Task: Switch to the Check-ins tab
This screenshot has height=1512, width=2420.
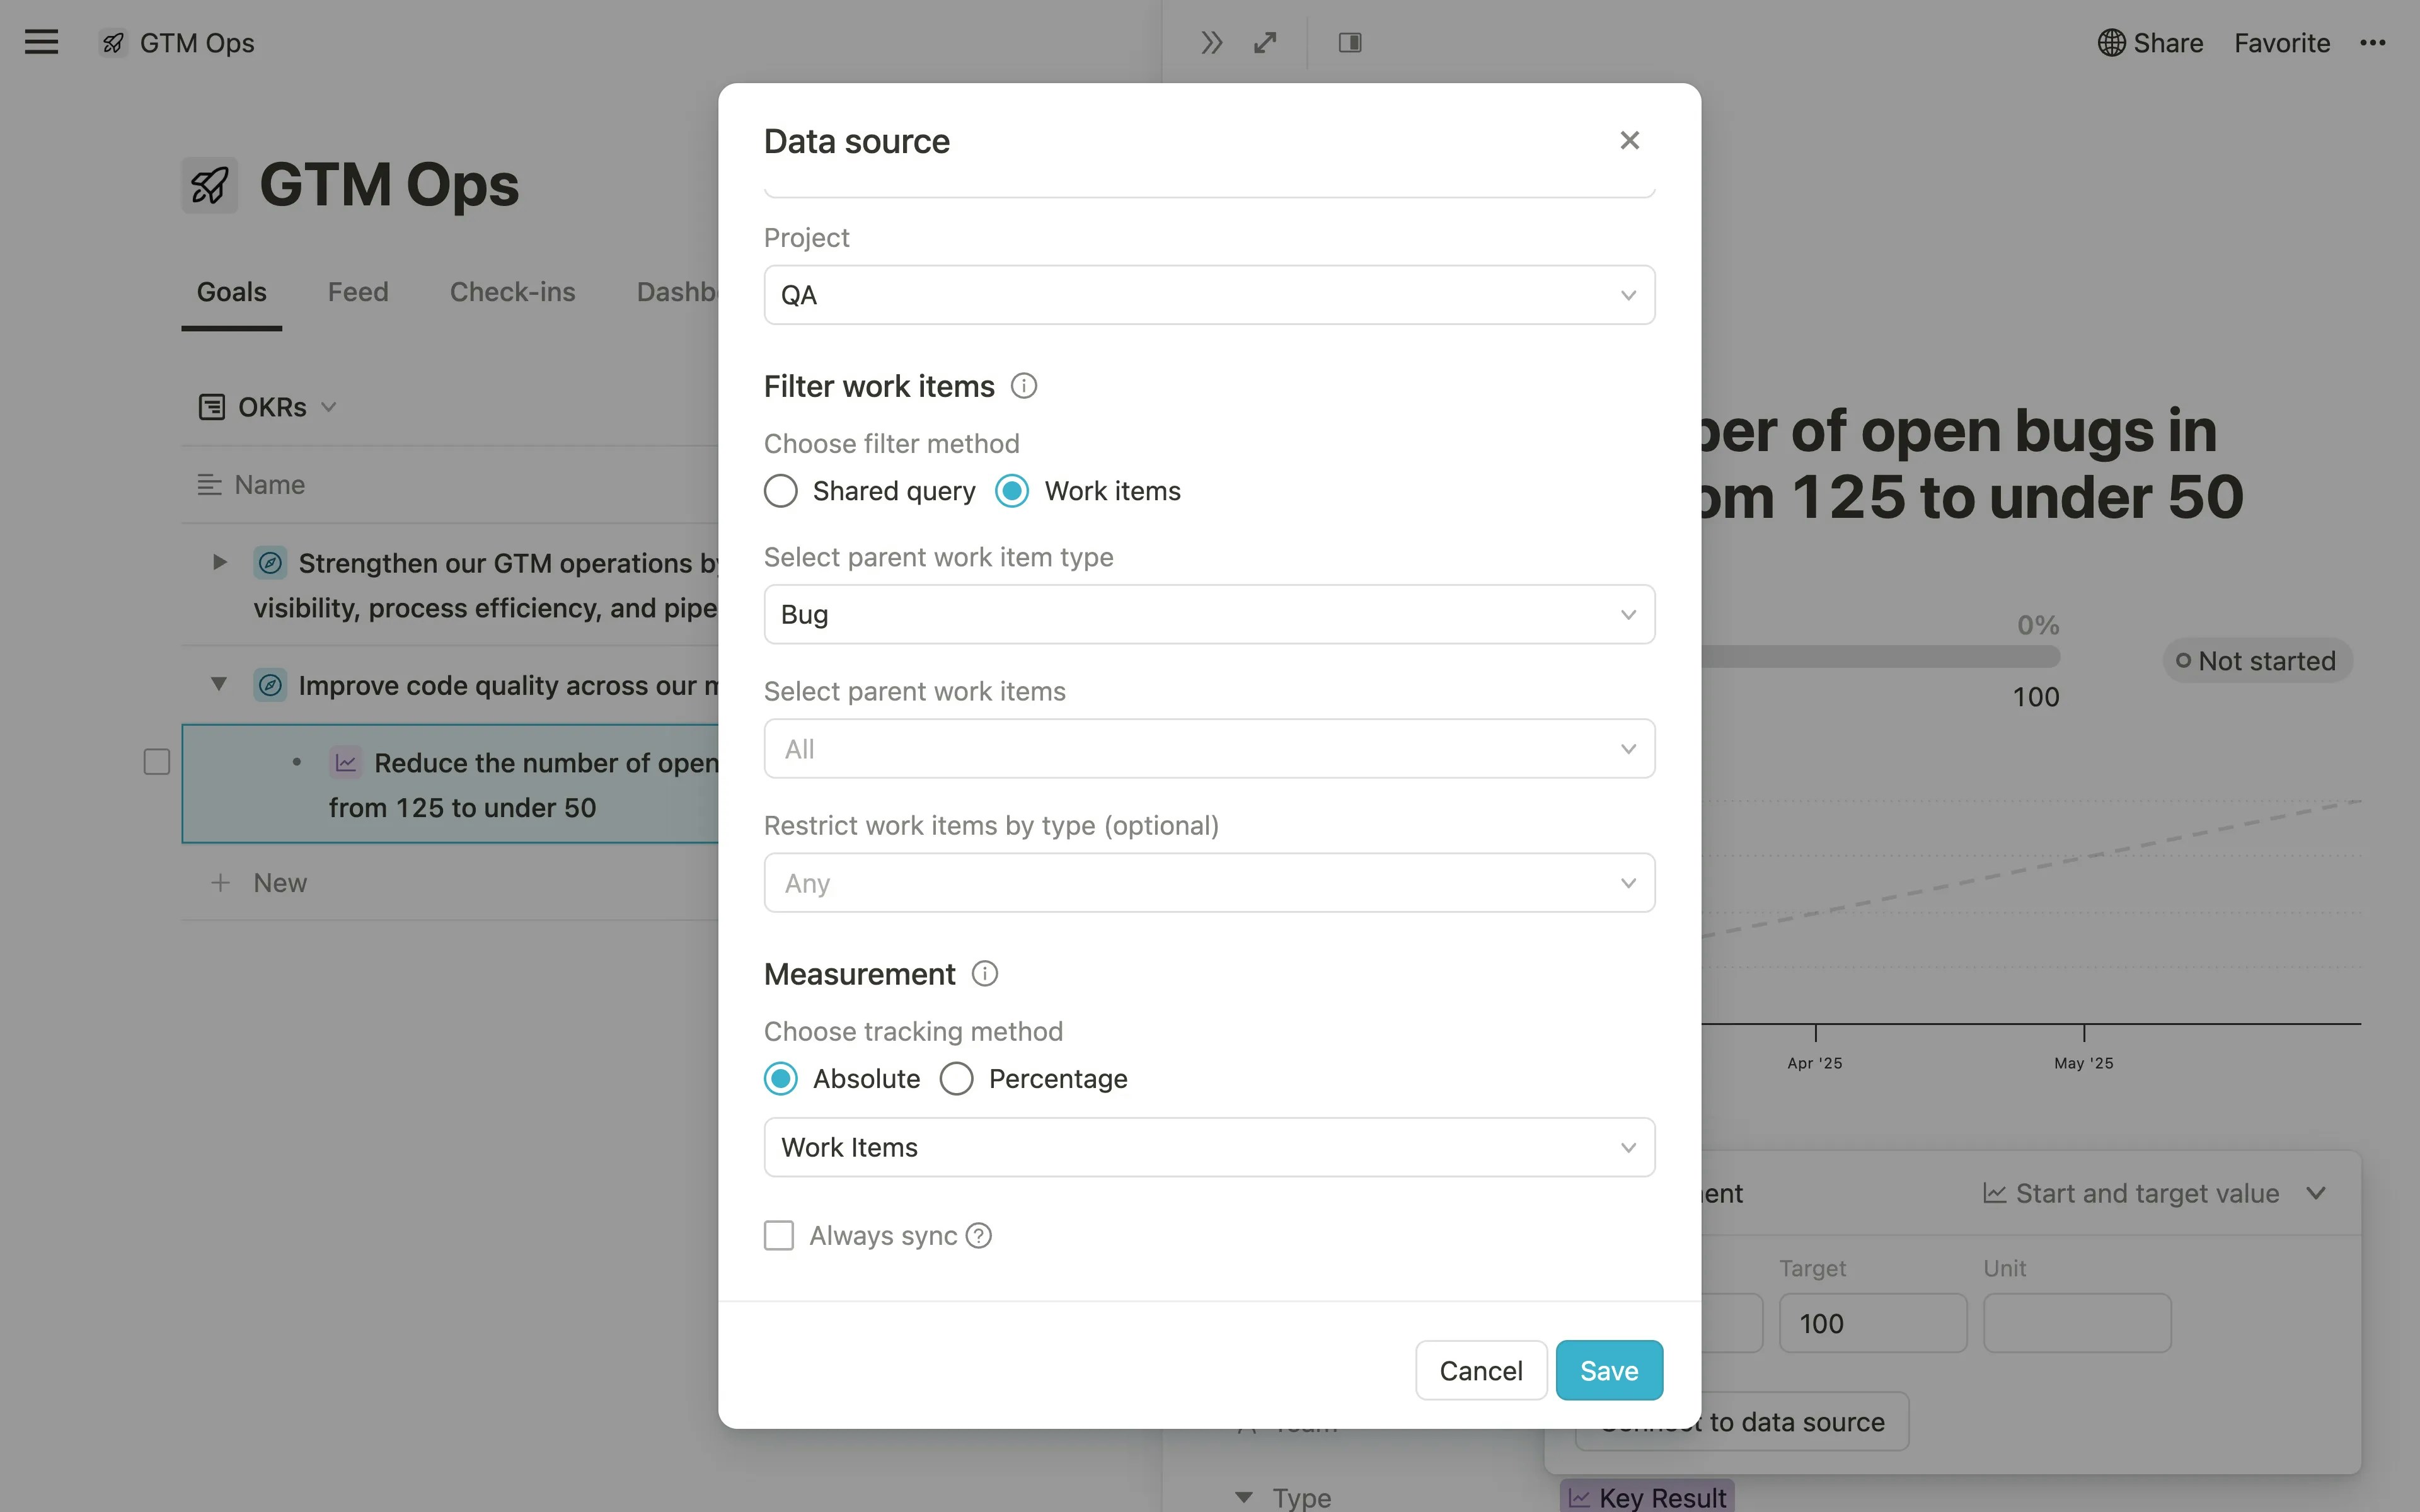Action: pyautogui.click(x=512, y=292)
